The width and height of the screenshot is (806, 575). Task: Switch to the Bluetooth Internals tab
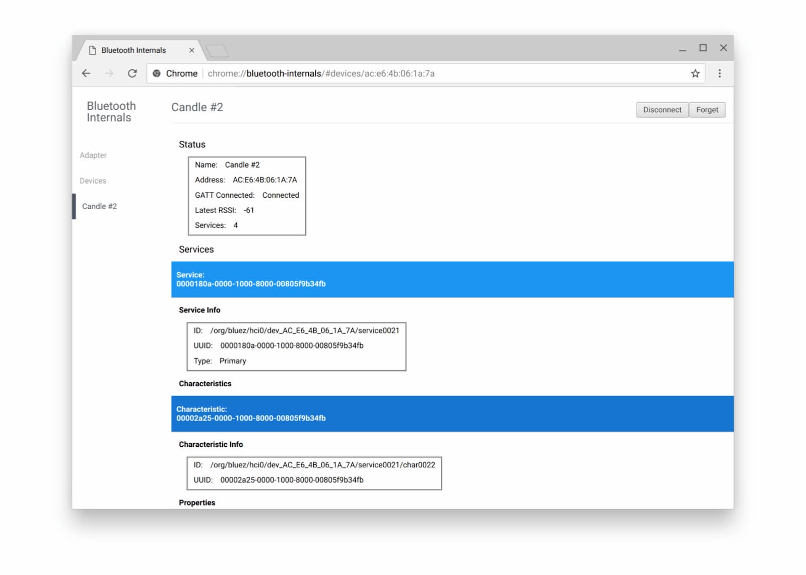[x=133, y=50]
